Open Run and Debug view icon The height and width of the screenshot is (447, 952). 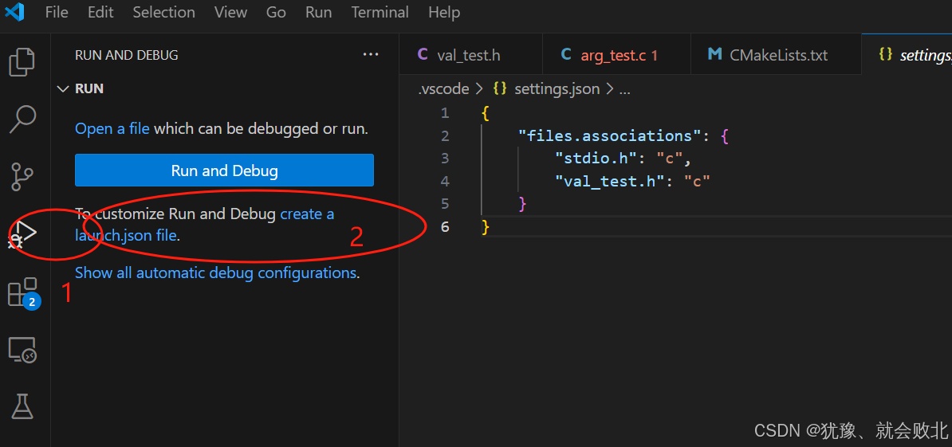pos(22,234)
